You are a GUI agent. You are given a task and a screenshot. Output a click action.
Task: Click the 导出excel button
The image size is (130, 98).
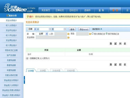coord(84,29)
